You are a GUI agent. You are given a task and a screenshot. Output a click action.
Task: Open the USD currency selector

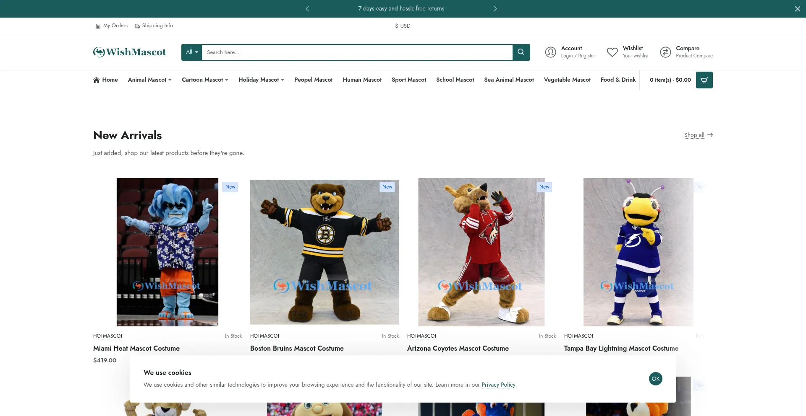coord(403,26)
